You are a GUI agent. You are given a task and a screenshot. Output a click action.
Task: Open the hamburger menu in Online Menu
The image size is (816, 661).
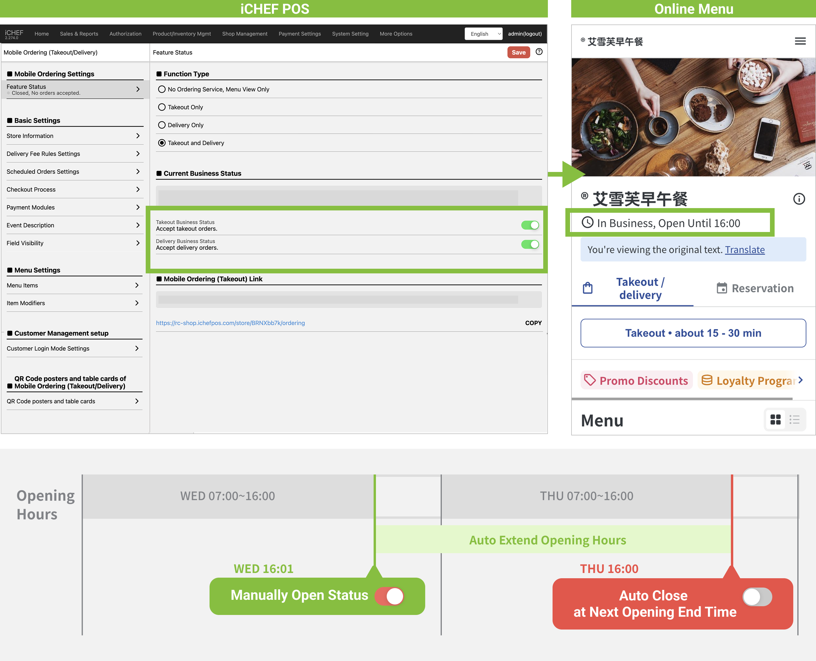click(800, 41)
